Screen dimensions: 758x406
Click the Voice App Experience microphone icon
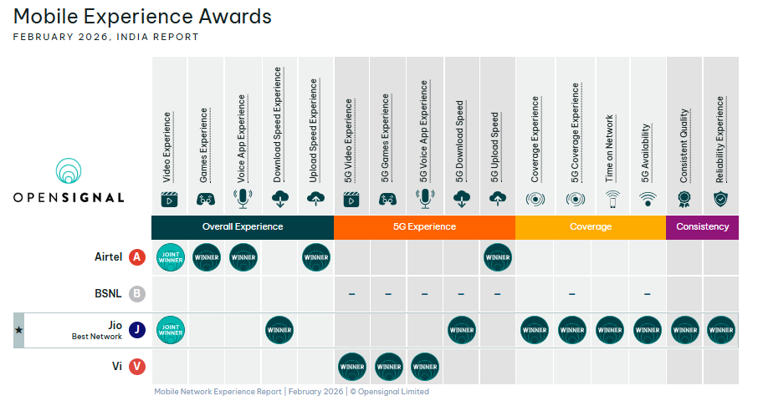[243, 199]
